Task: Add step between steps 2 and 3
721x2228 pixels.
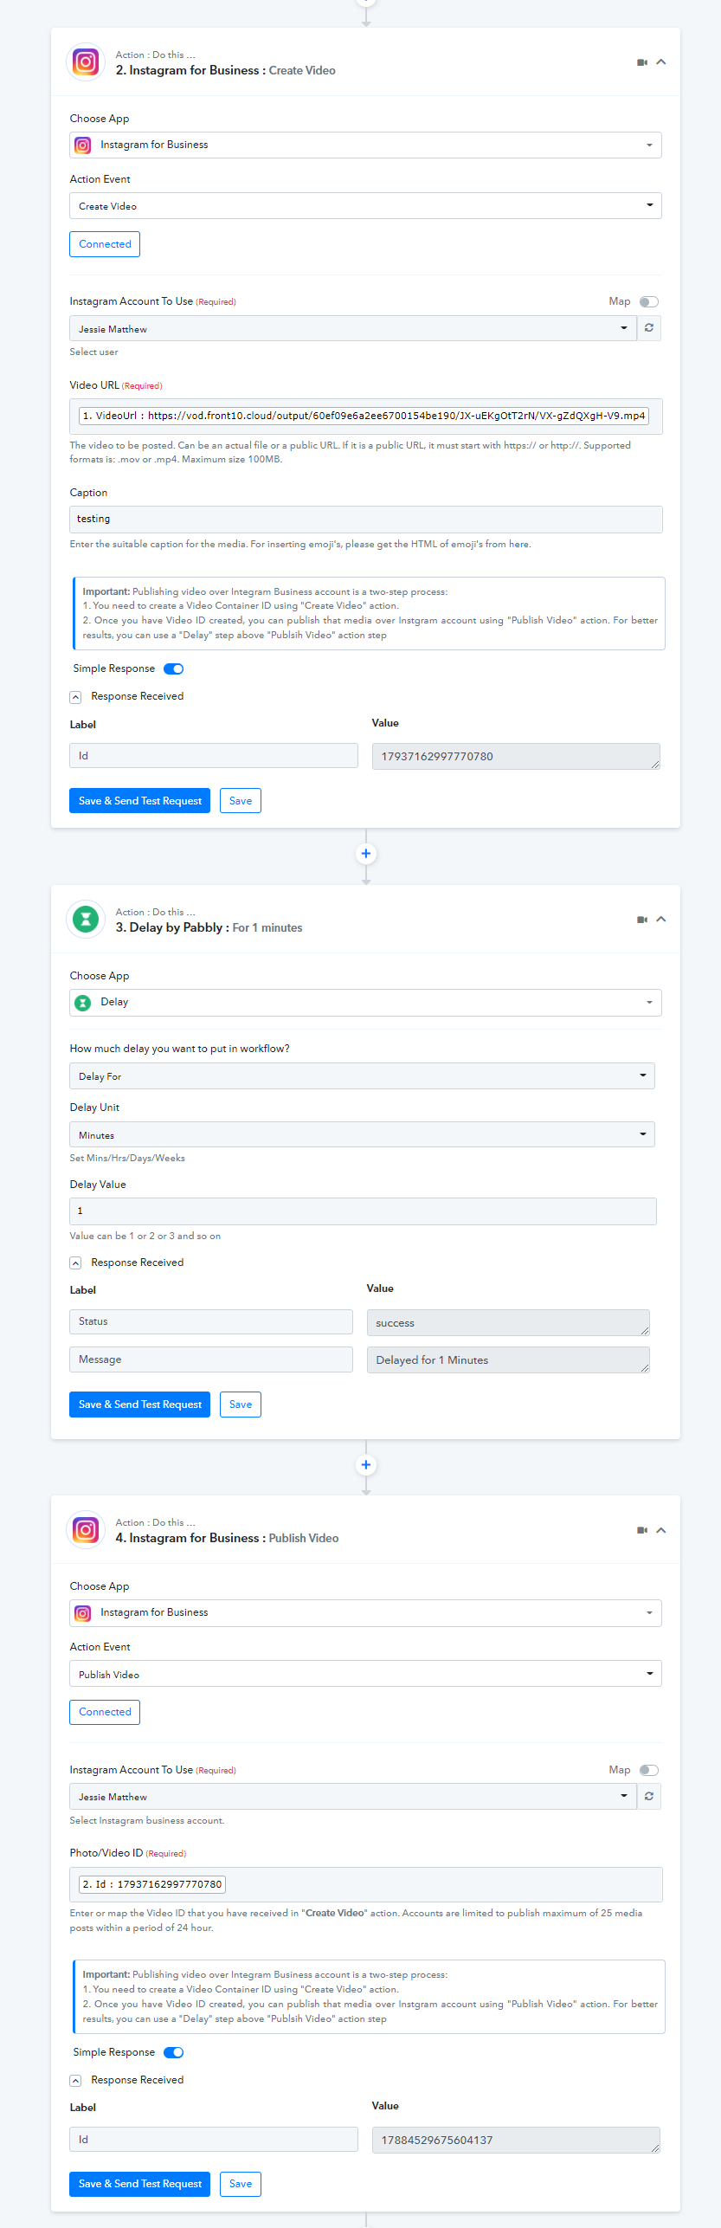Action: tap(366, 854)
